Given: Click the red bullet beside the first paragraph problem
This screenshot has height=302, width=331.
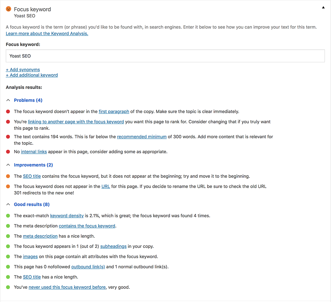Looking at the screenshot, I should [x=8, y=112].
